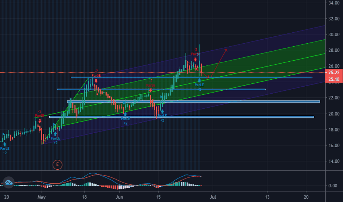The image size is (343, 202).
Task: Select the horizontal zone near 24.50
Action: pos(191,77)
